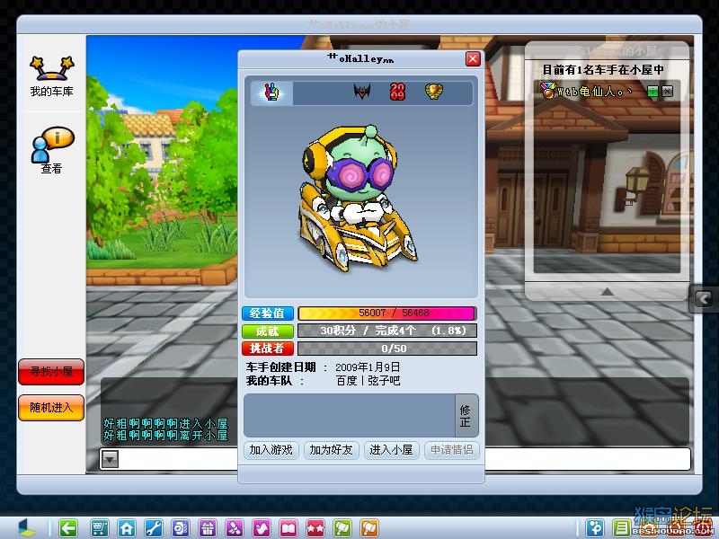
Task: Click the medal icon beside Wtb龟仙人
Action: (x=547, y=91)
